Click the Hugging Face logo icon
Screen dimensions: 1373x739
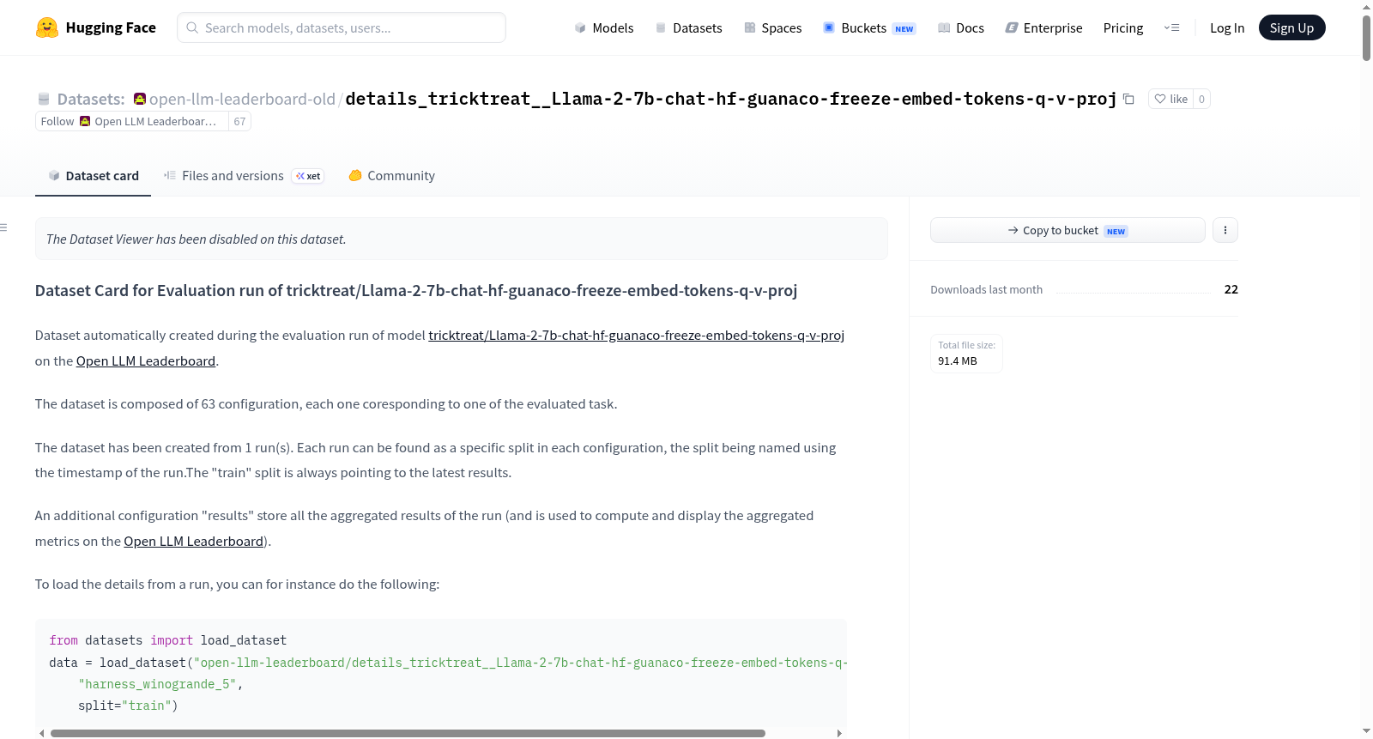point(47,27)
